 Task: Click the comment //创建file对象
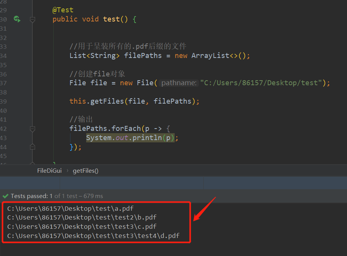(x=97, y=74)
